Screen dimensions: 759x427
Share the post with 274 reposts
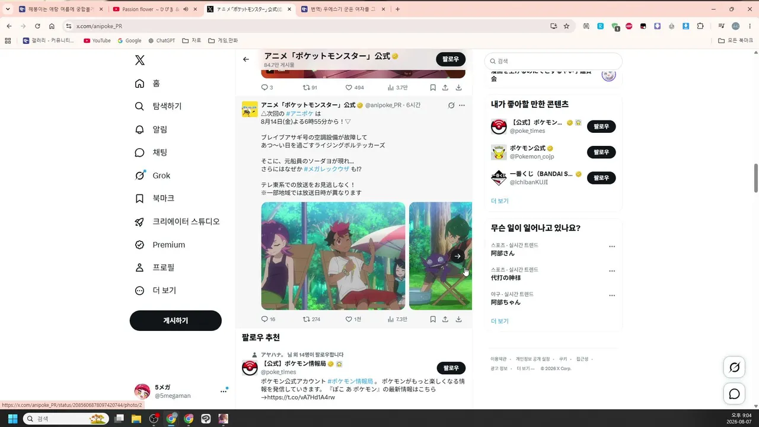pos(445,319)
